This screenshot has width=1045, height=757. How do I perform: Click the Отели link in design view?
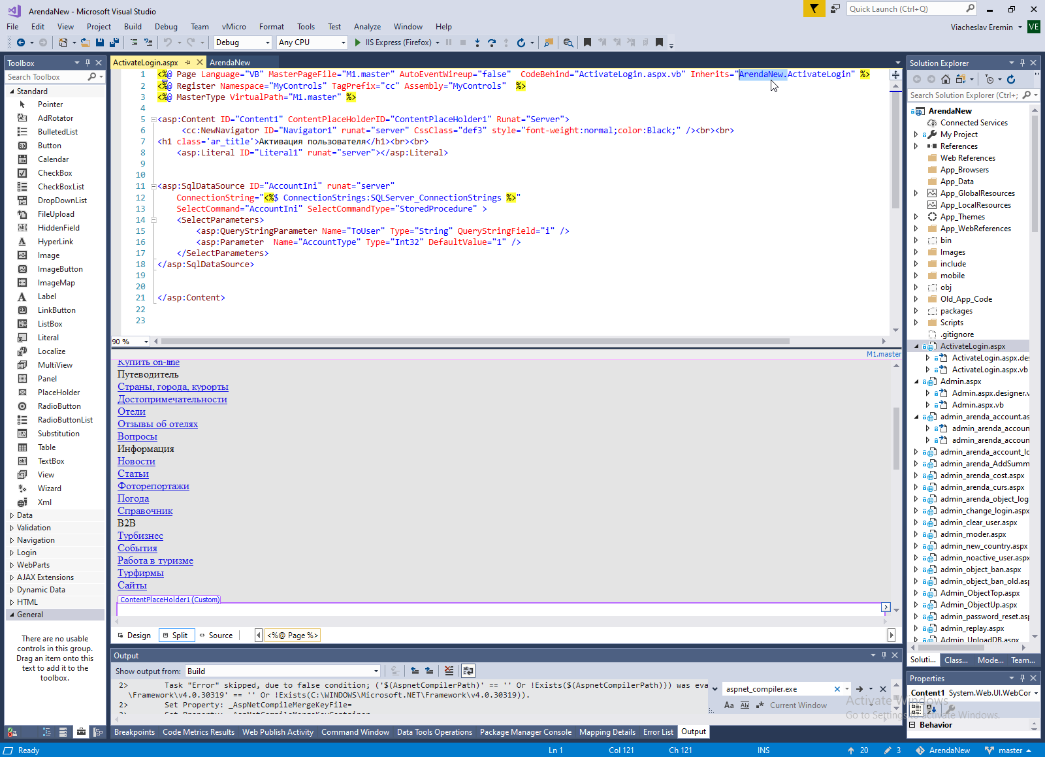[x=131, y=411]
